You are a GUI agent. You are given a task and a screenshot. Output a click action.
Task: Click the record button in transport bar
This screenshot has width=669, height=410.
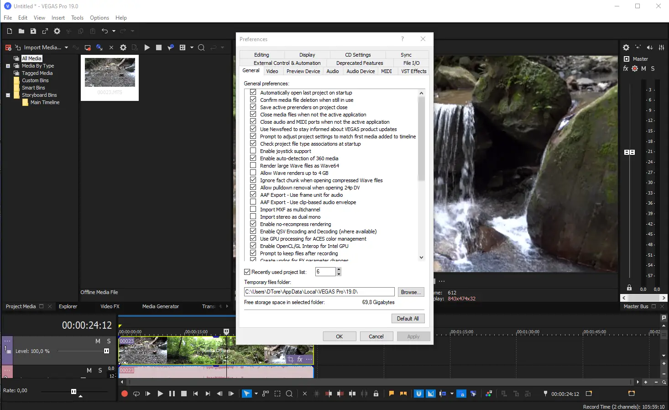point(125,394)
